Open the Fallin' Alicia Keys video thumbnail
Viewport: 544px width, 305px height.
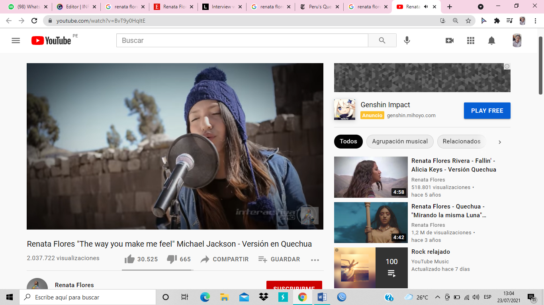pos(371,177)
